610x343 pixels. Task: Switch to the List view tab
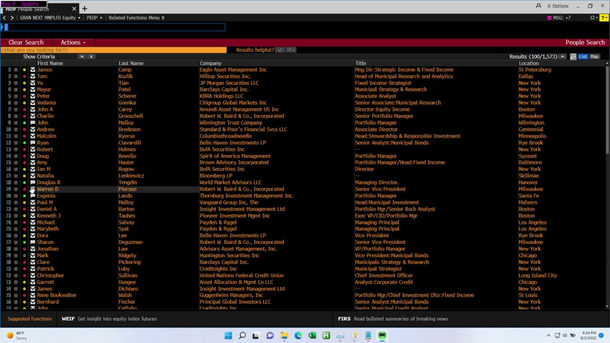[583, 57]
